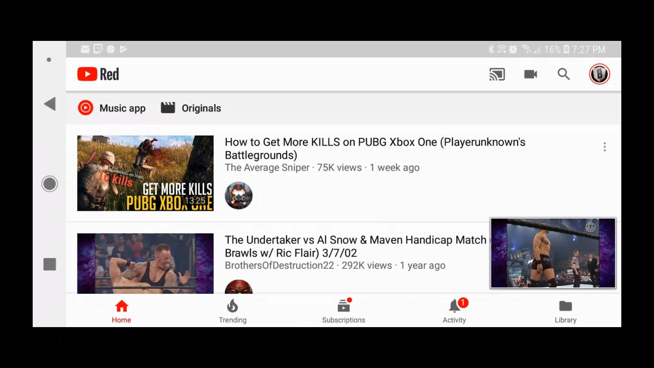Open The Average Sniper channel avatar

[239, 195]
